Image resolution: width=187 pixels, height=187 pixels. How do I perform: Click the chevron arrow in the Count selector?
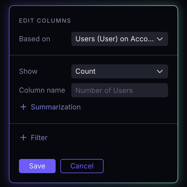160,71
